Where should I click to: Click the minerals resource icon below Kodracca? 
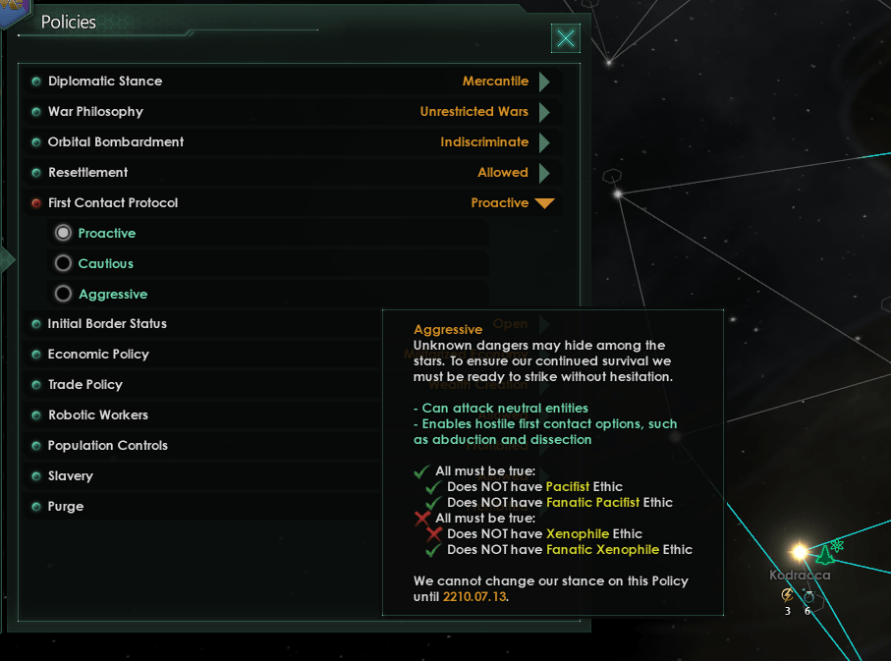coord(808,596)
